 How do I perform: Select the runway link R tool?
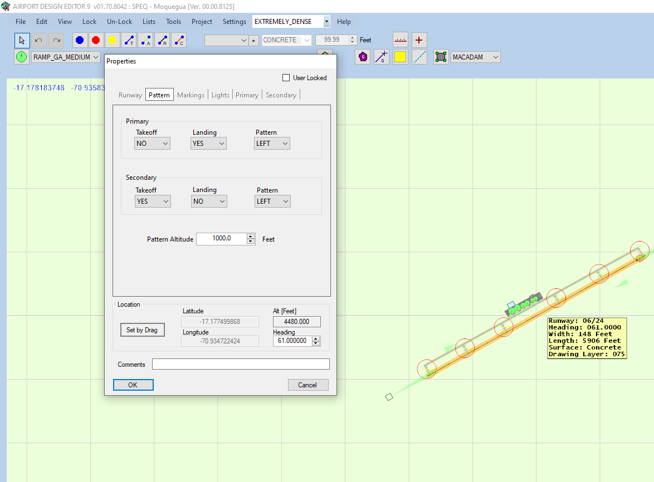tap(162, 41)
